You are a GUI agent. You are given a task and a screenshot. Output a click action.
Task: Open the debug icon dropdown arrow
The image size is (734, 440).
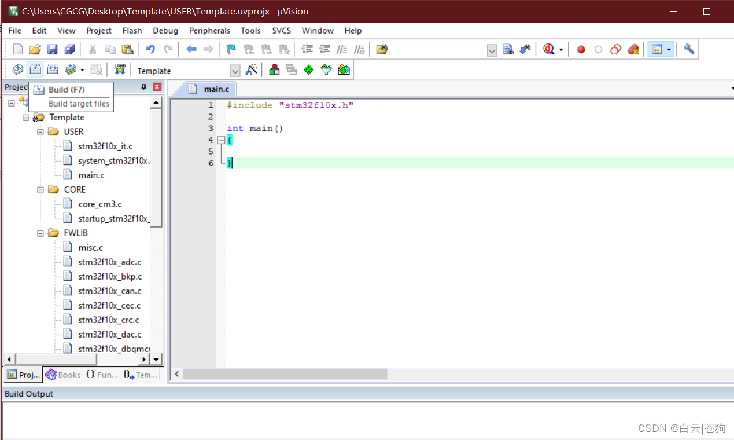tap(561, 50)
